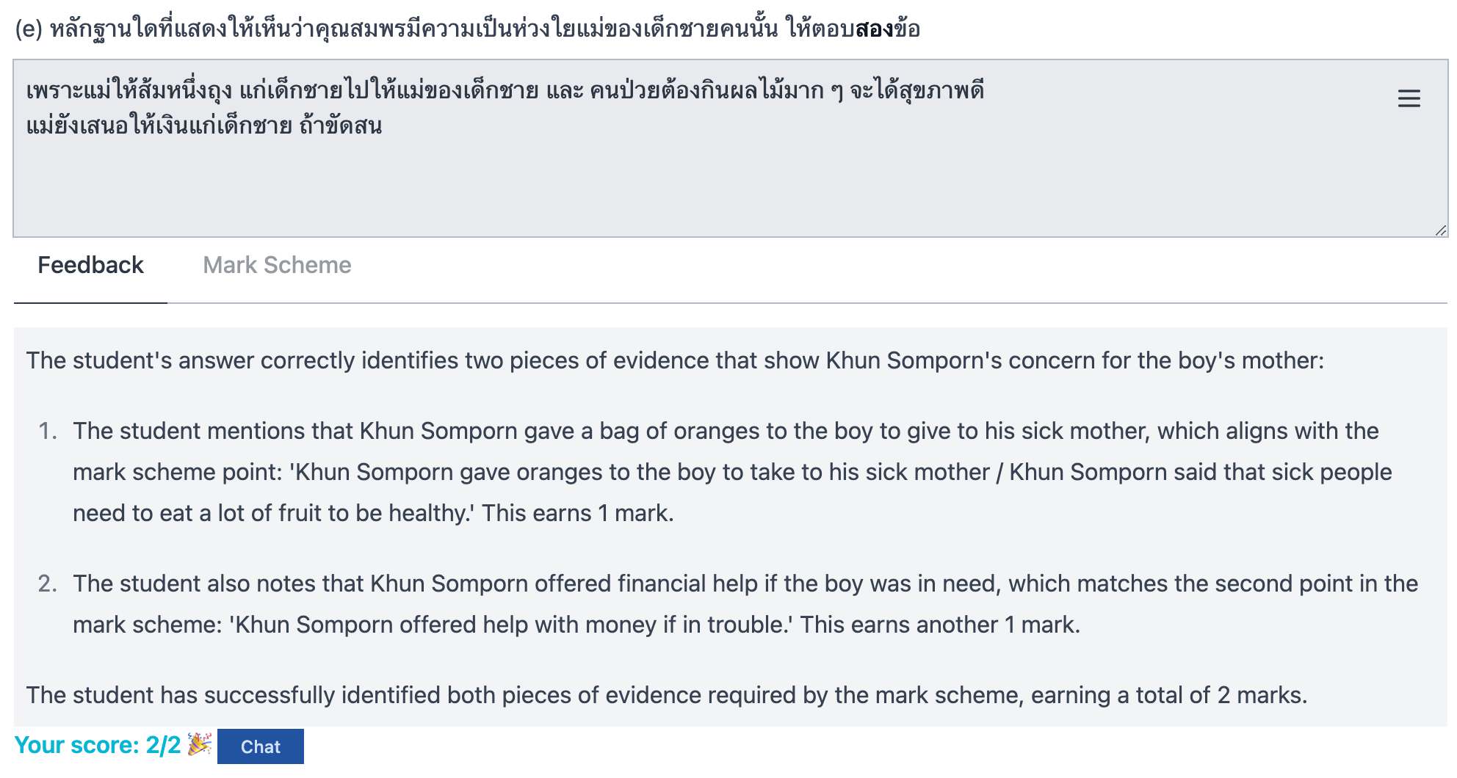Click the bold word สองข้อ in the question

(887, 29)
